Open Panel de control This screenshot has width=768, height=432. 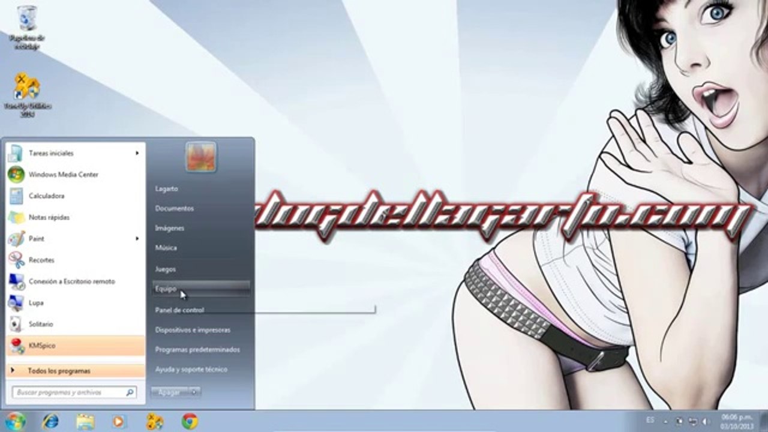click(179, 310)
